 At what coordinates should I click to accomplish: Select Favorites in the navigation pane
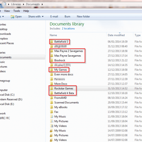coord(3,25)
